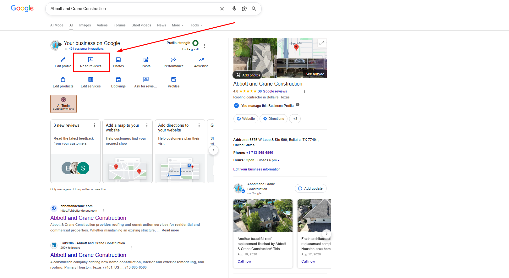Open search by image camera icon
This screenshot has width=509, height=278.
tap(244, 9)
